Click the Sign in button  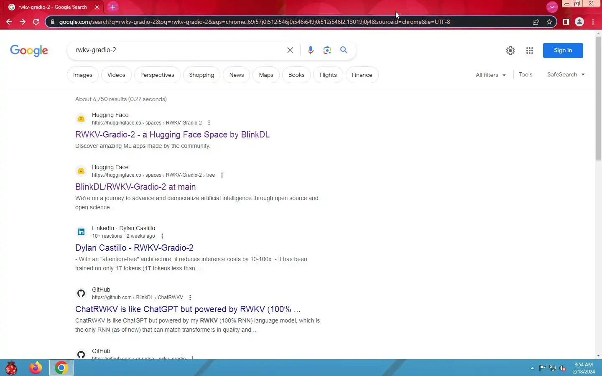click(563, 51)
